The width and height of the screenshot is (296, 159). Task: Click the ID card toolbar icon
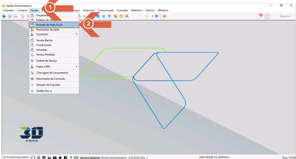(x=16, y=16)
